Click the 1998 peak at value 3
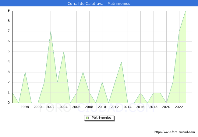198x137 pixels. [x=25, y=72]
